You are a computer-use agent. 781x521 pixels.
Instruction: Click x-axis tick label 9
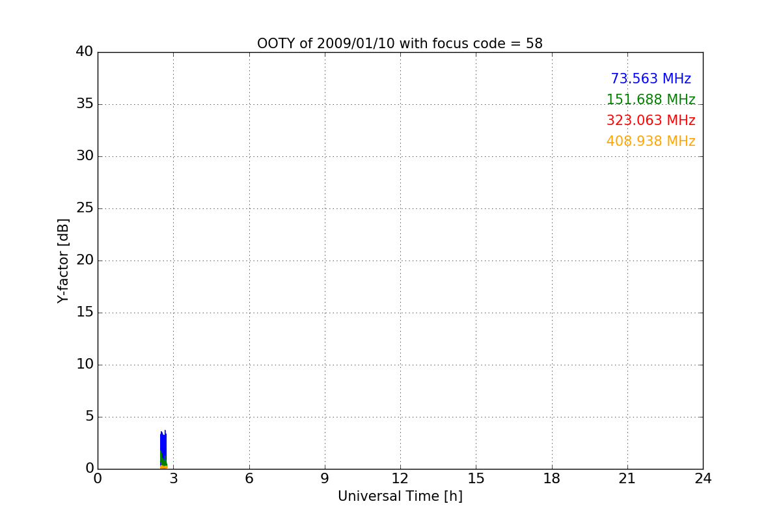point(325,479)
